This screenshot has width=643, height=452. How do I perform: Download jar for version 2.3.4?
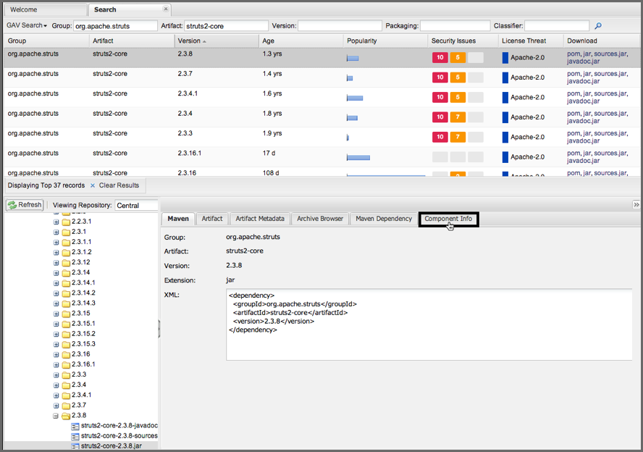pos(587,114)
